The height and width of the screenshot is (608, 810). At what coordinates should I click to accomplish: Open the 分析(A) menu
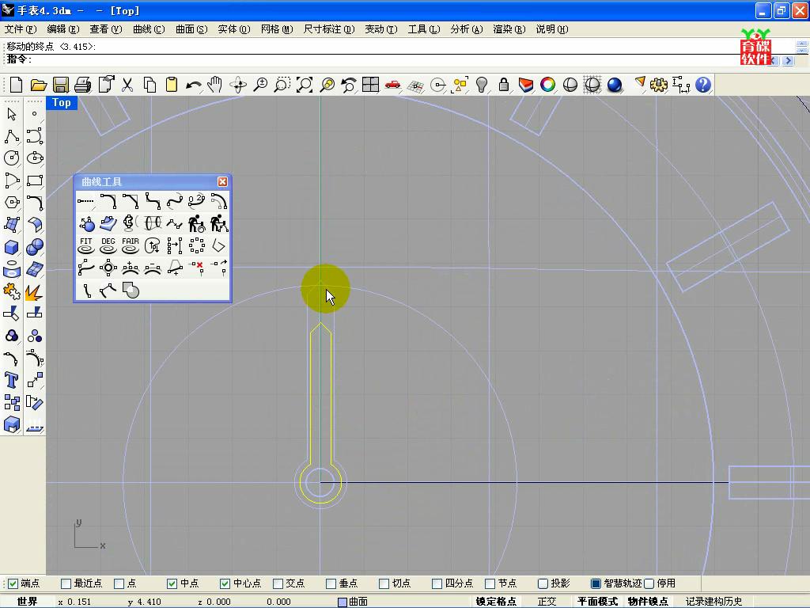(x=467, y=29)
